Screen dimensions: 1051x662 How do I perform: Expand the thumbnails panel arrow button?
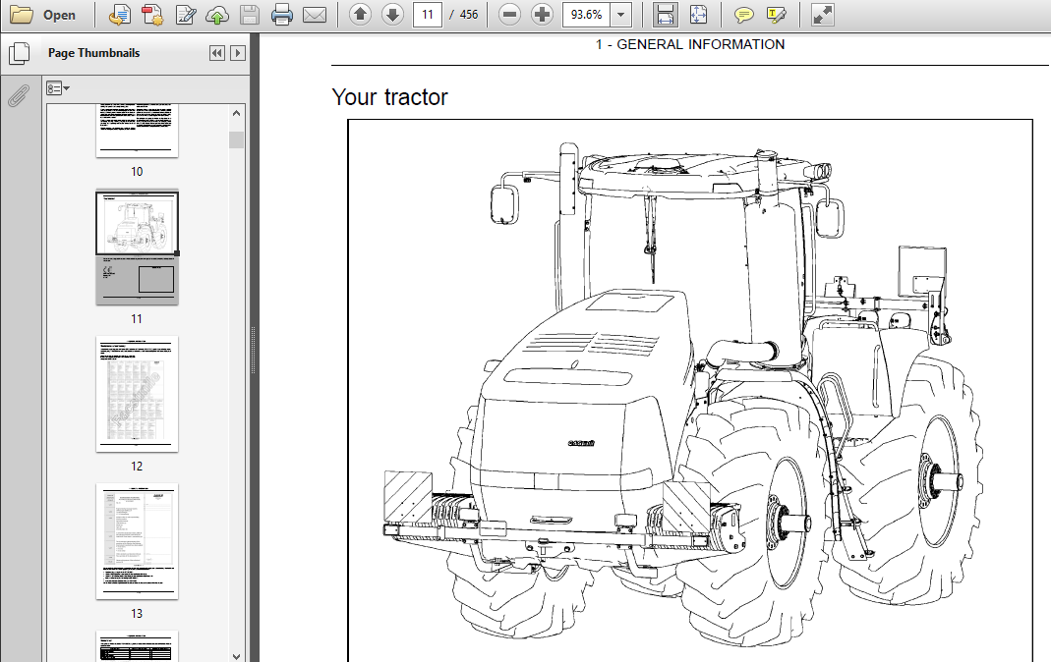coord(237,53)
